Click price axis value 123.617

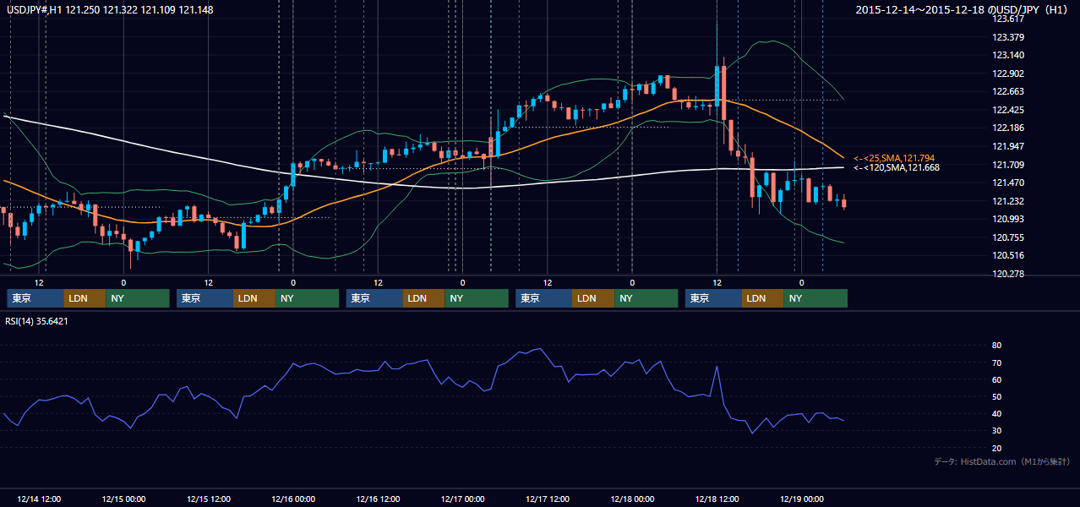click(x=1007, y=19)
